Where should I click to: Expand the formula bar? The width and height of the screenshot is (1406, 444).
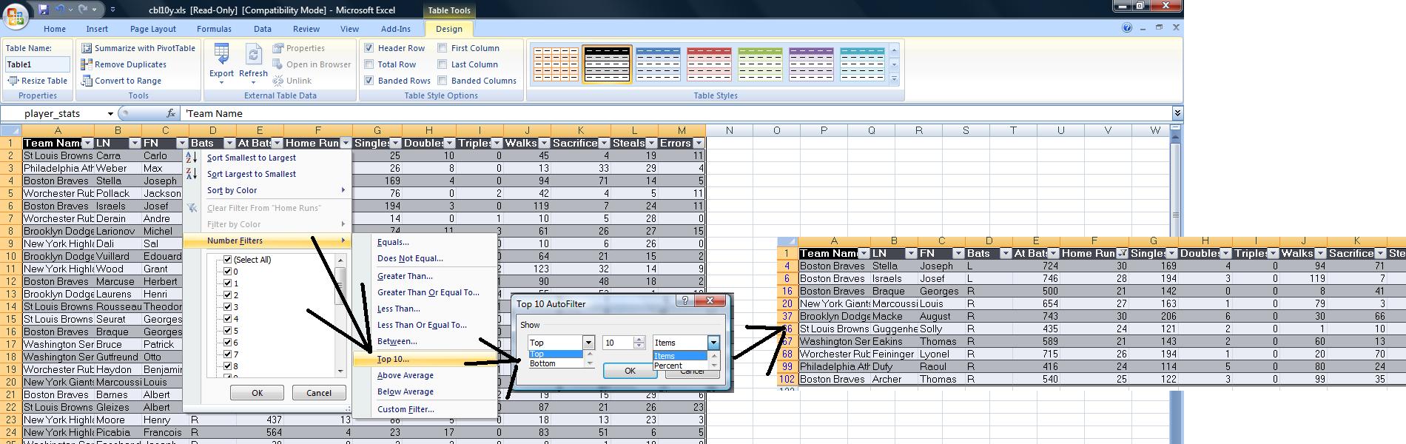[1177, 113]
